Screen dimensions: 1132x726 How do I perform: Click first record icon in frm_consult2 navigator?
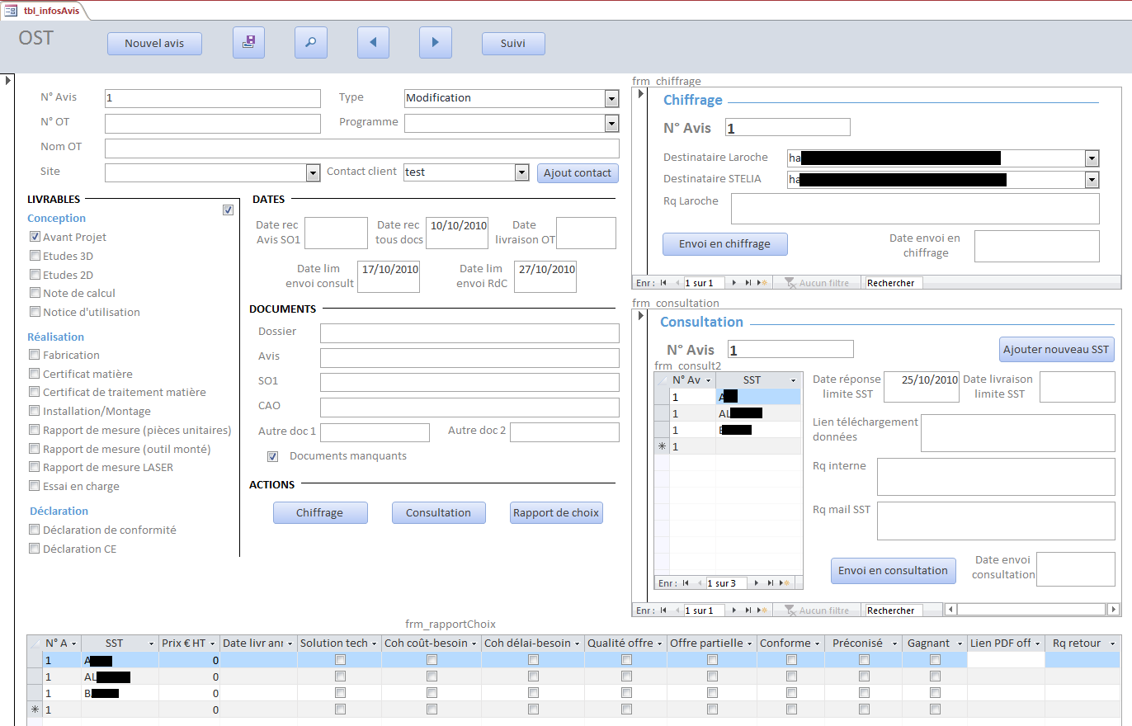click(x=686, y=583)
